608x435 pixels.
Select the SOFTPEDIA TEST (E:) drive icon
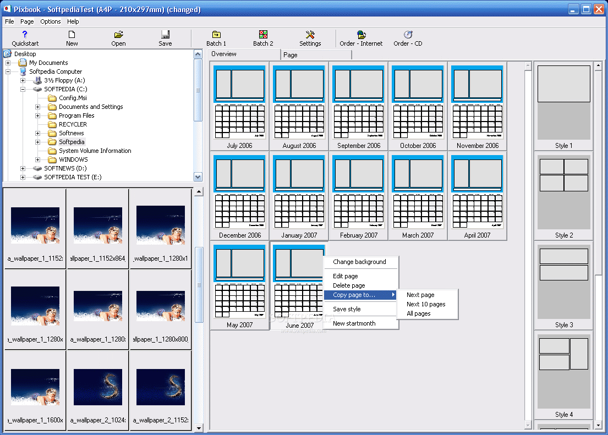37,177
